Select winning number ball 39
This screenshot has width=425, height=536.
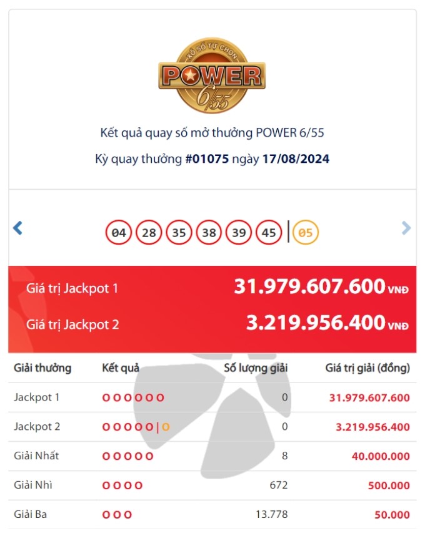239,233
